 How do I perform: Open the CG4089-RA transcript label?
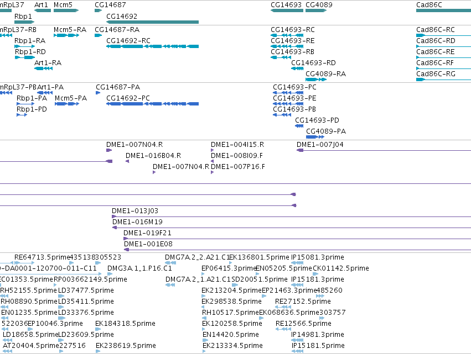tap(325, 74)
